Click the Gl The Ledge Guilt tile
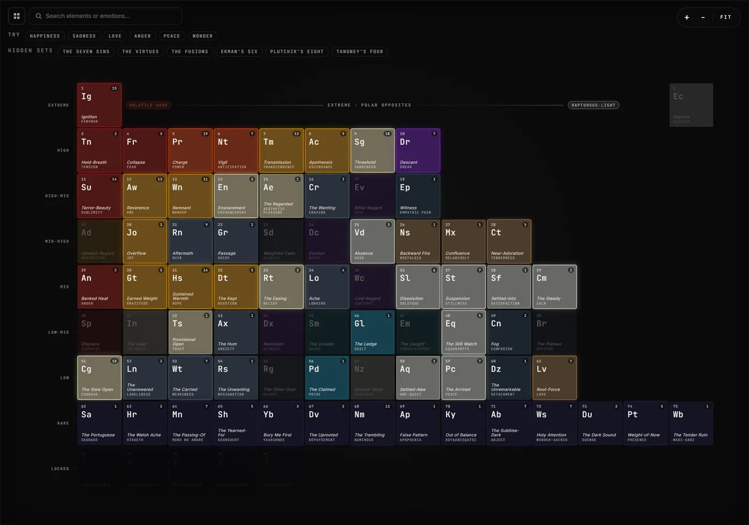 372,332
